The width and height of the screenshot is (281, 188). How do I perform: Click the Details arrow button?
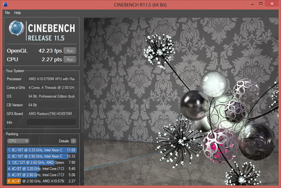coord(74,141)
